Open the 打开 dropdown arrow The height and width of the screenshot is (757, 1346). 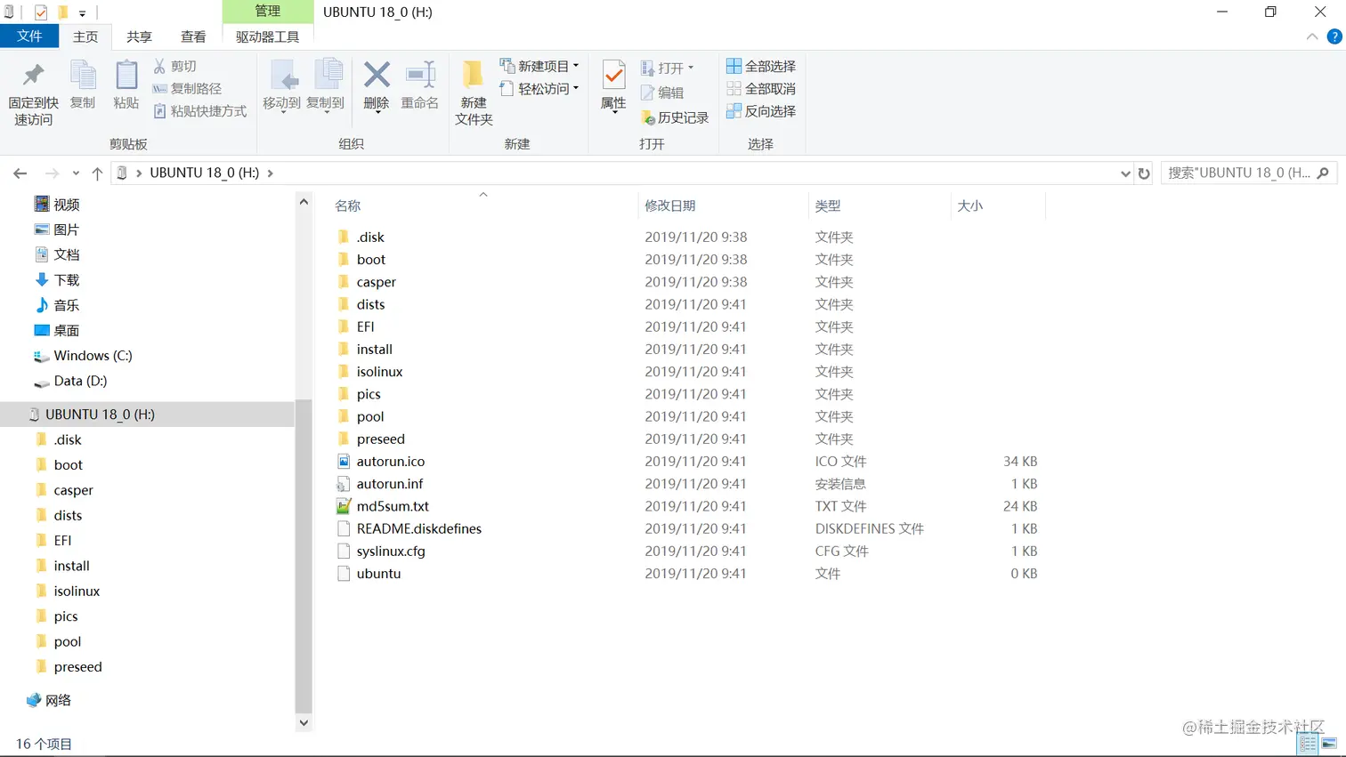pyautogui.click(x=690, y=68)
